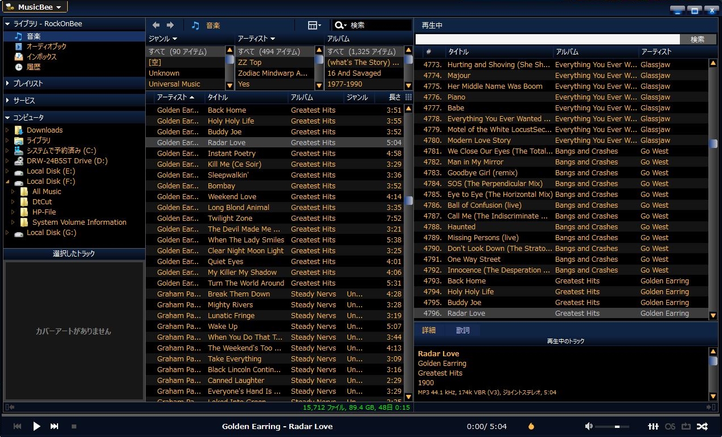
Task: Select Universal Music in the genre filter
Action: [x=174, y=84]
